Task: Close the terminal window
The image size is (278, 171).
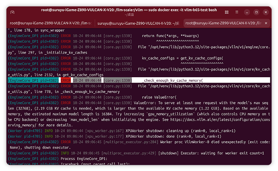Action: click(x=266, y=12)
